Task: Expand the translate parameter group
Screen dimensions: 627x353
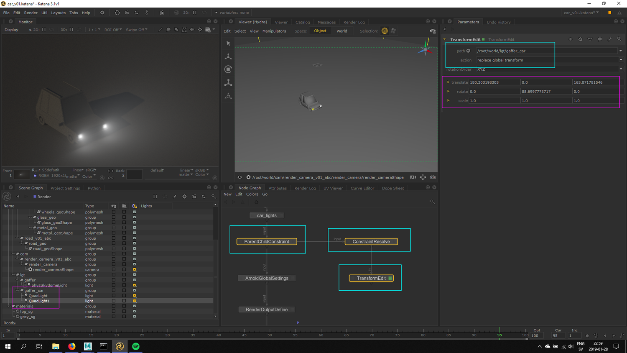Action: (448, 82)
